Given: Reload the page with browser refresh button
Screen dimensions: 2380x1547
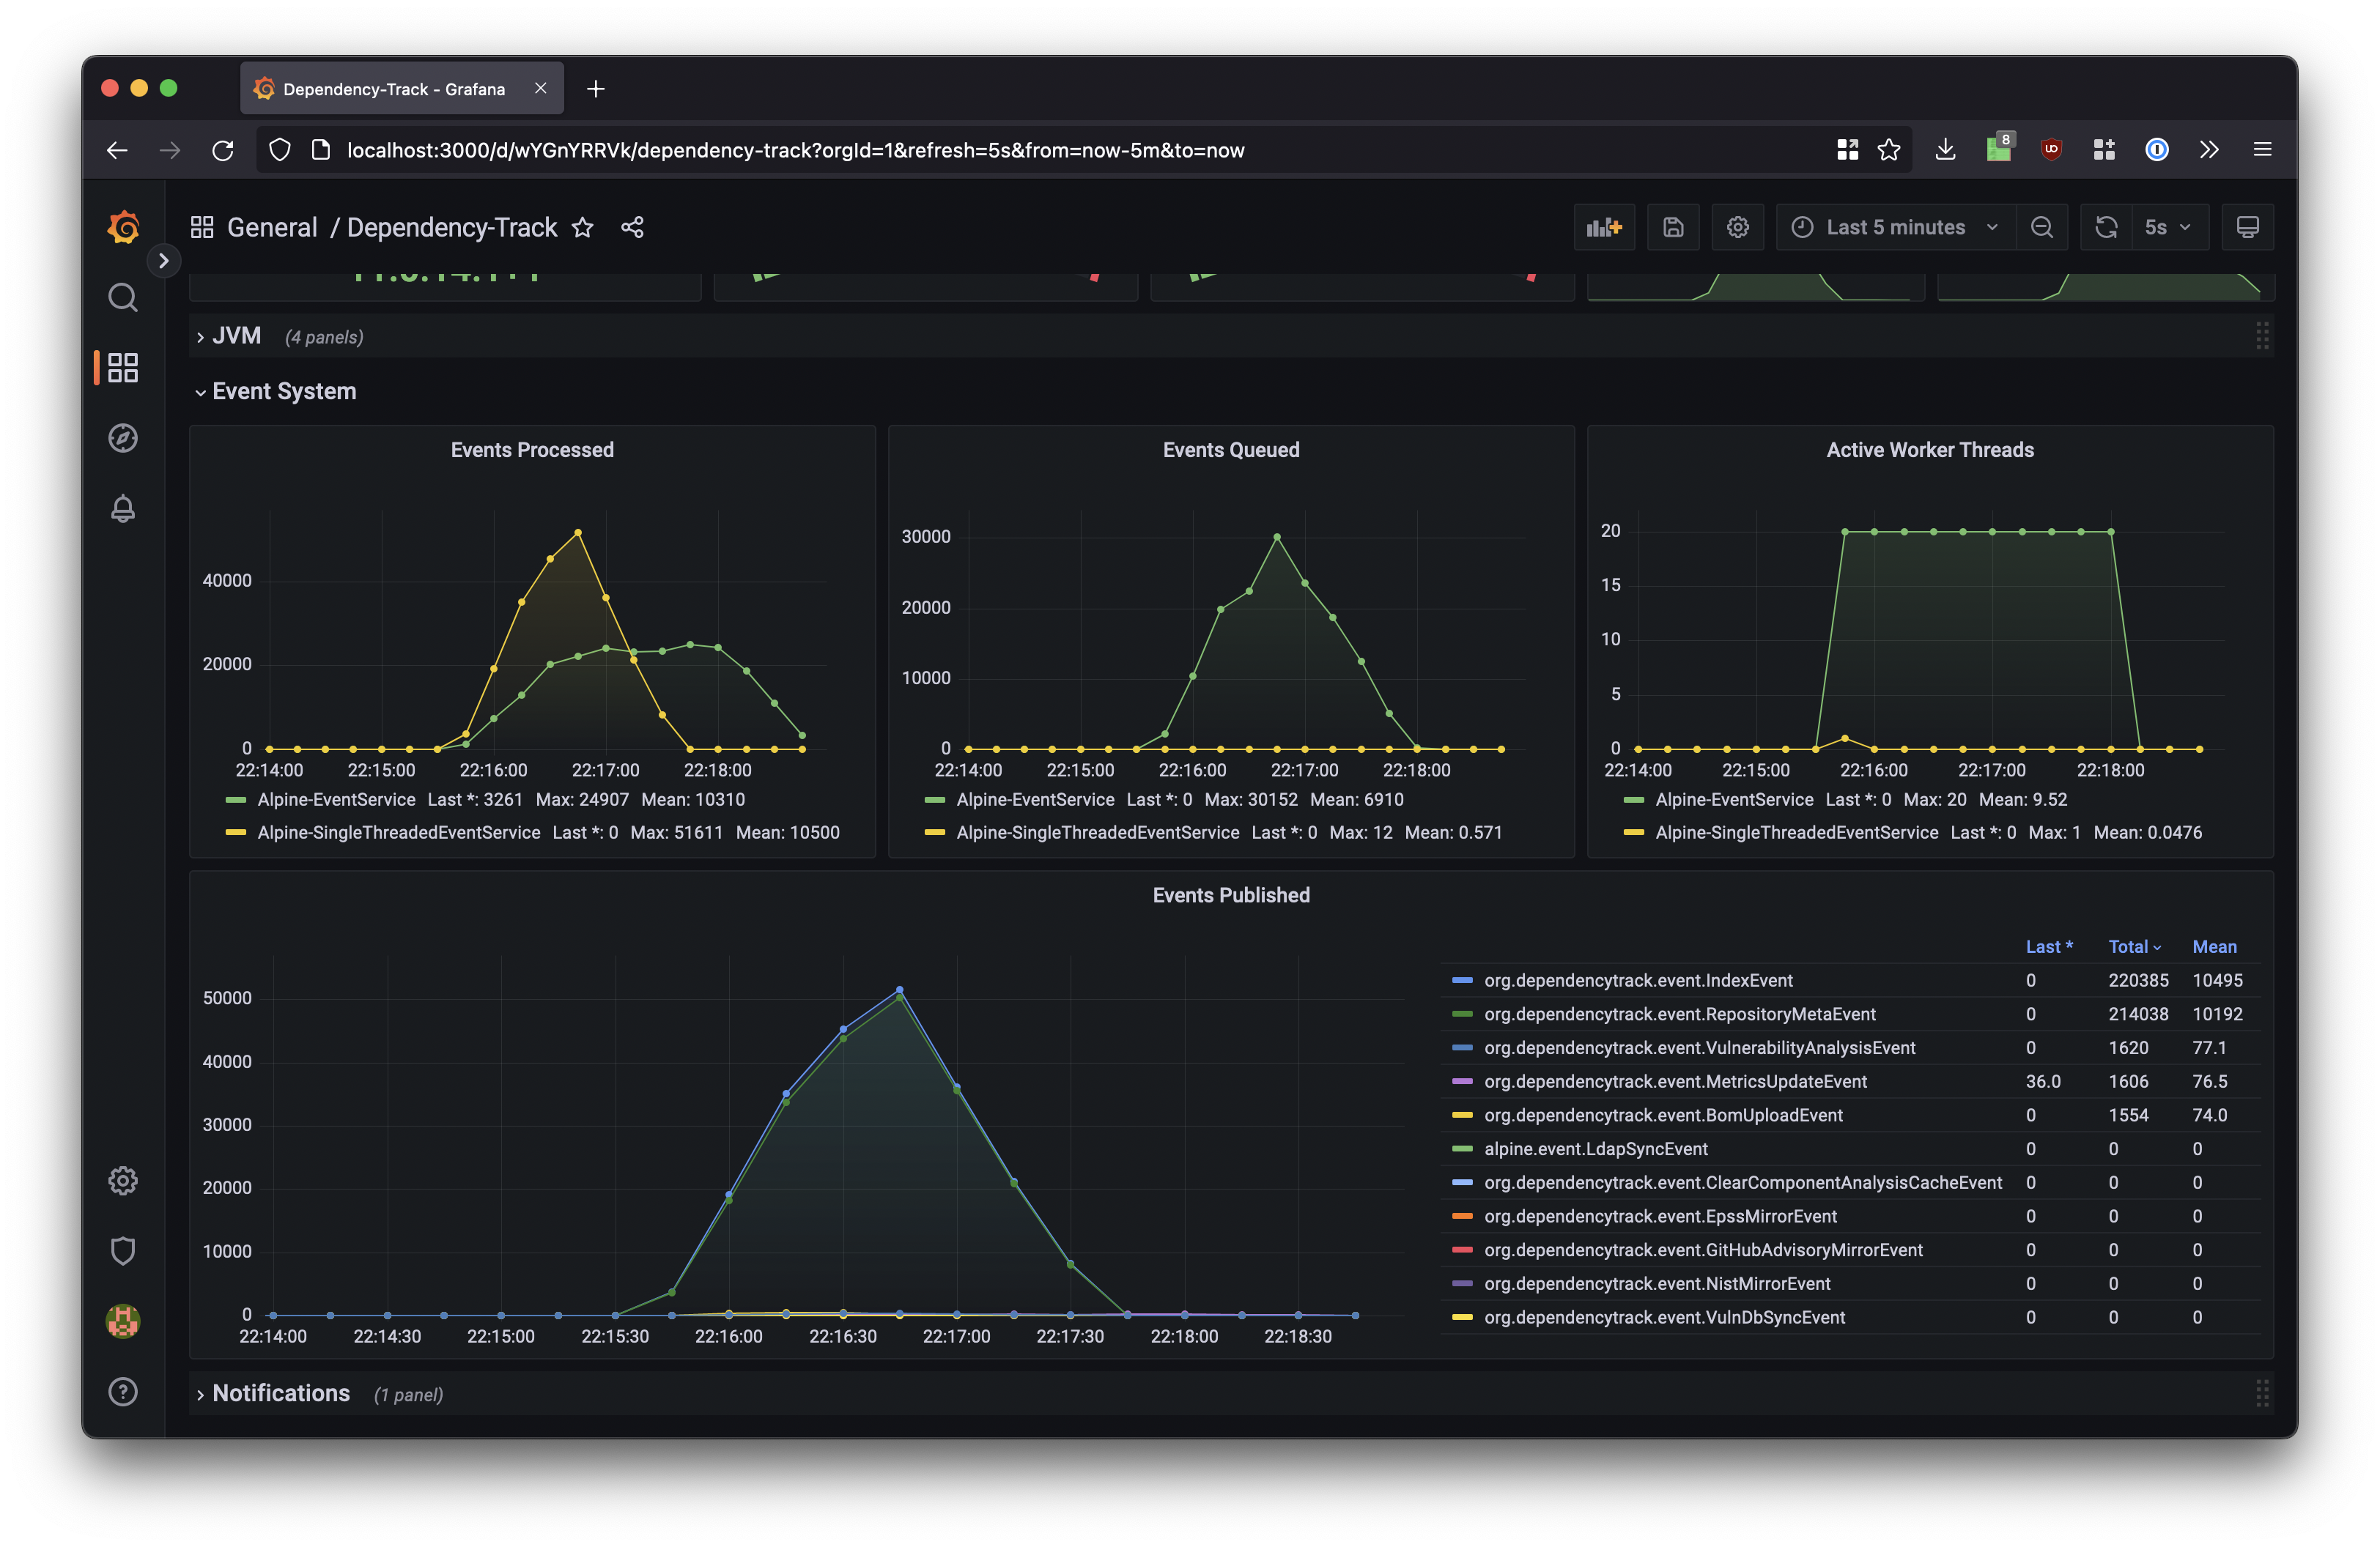Looking at the screenshot, I should click(x=223, y=150).
